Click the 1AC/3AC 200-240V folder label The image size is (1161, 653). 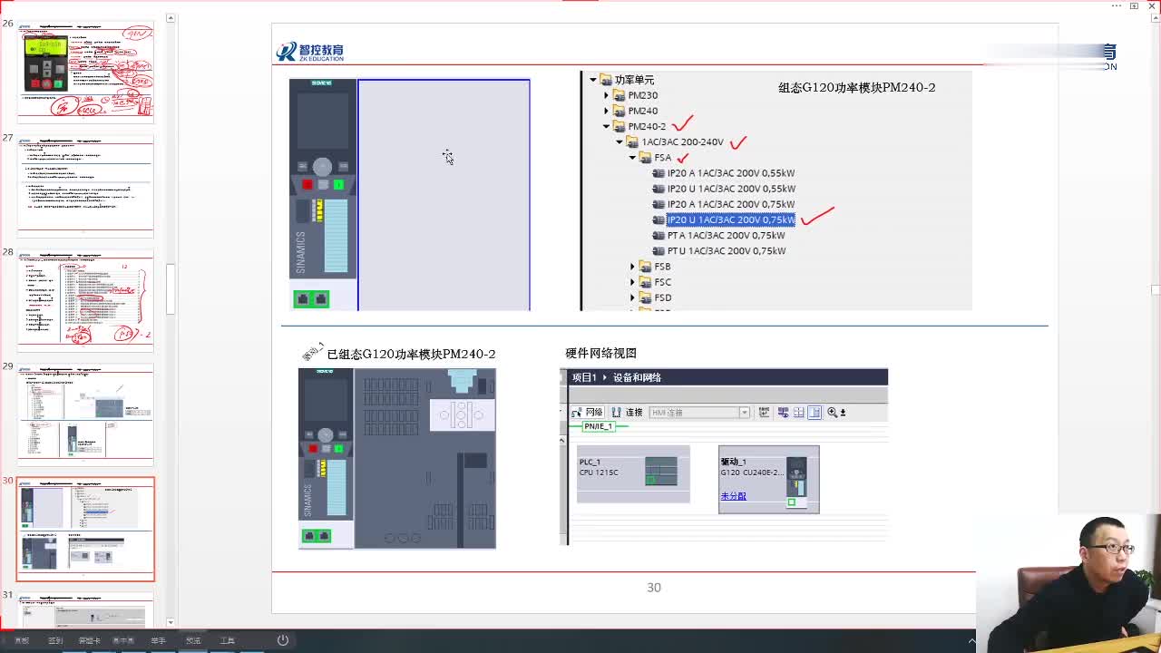pos(682,141)
